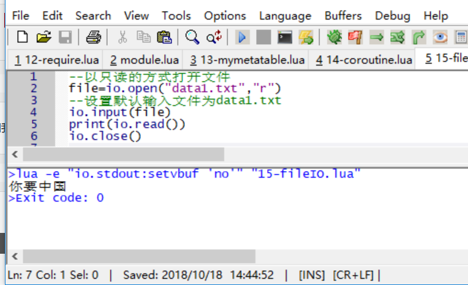Viewport: 468px width, 285px height.
Task: Open the Help menu
Action: click(x=436, y=15)
